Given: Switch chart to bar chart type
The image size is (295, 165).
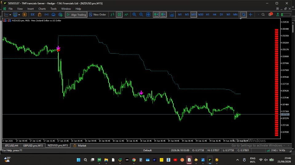Looking at the screenshot, I should (x=112, y=14).
